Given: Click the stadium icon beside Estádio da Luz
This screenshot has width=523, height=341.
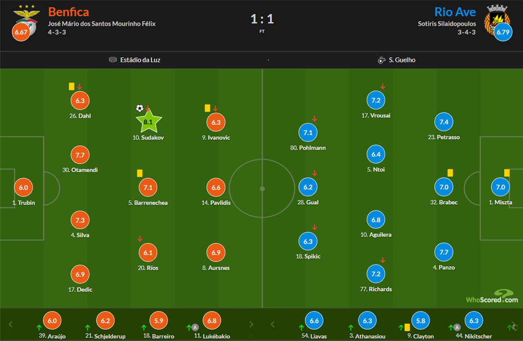Looking at the screenshot, I should pyautogui.click(x=113, y=60).
